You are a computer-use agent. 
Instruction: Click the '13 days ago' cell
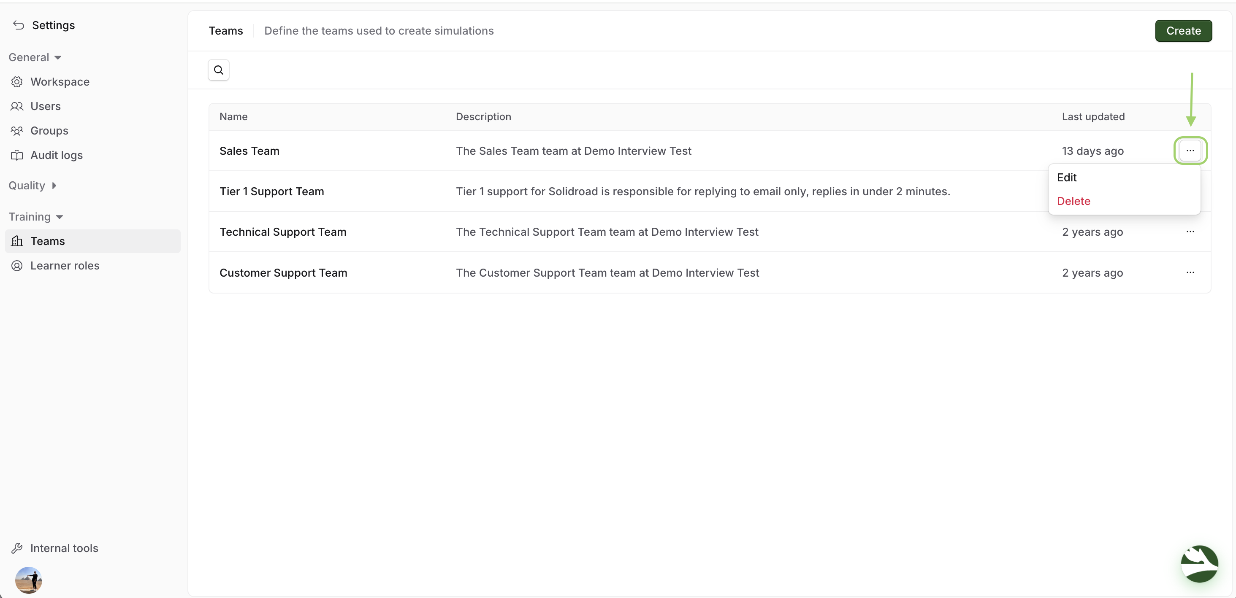pos(1092,151)
